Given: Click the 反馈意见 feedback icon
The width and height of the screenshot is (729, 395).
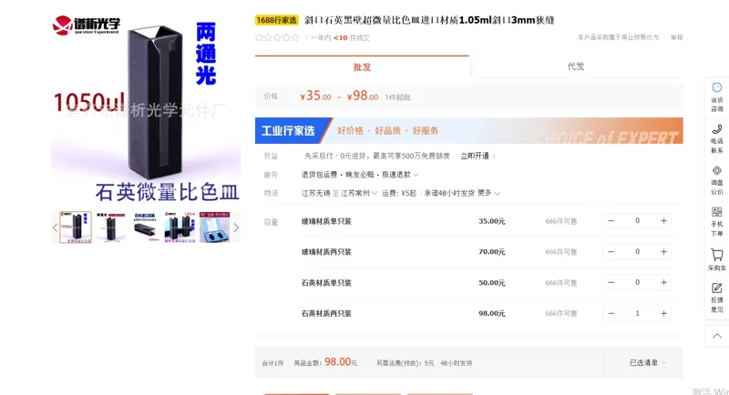Looking at the screenshot, I should pyautogui.click(x=716, y=288).
